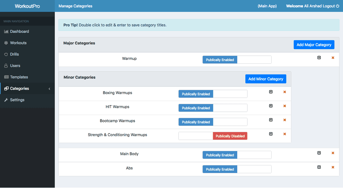Toggle Abs publicly enabled switch
343x191 pixels.
click(237, 169)
